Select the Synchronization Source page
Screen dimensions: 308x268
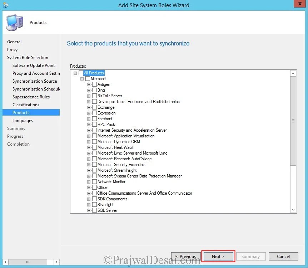tap(35, 81)
